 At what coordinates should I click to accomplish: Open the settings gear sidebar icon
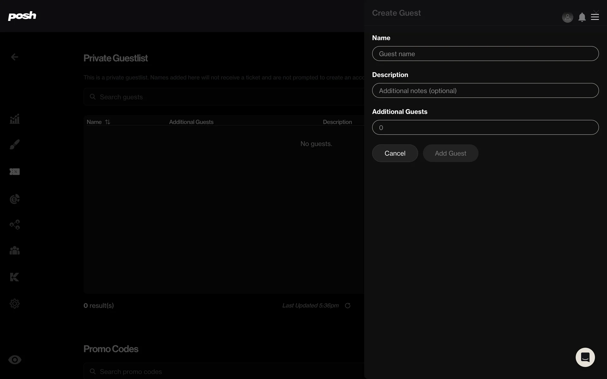pos(15,304)
